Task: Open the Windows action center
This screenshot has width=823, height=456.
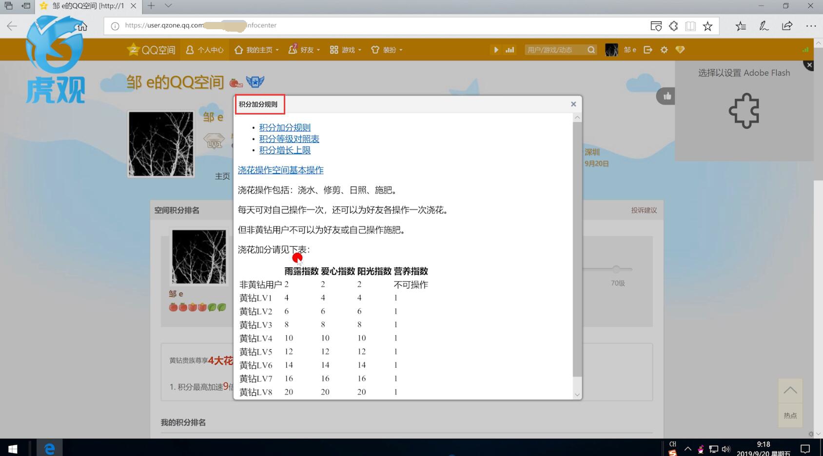Action: pos(805,449)
